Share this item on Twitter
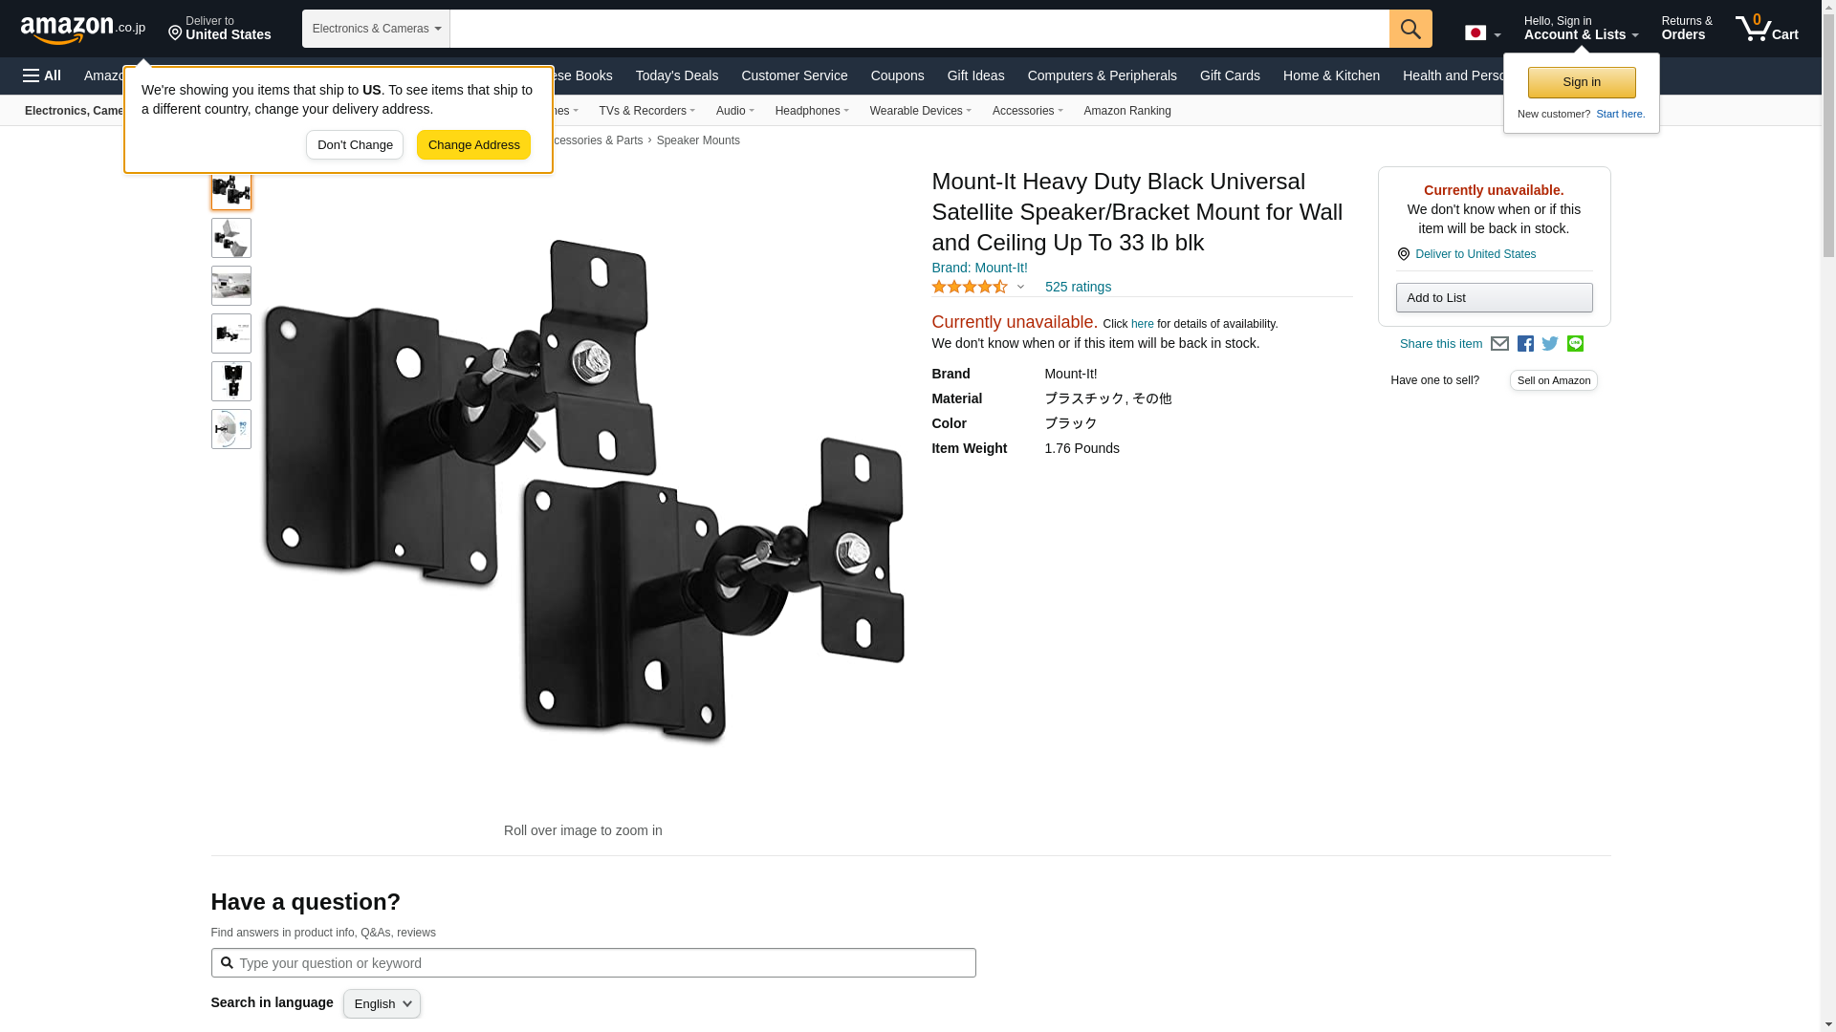The height and width of the screenshot is (1032, 1836). coord(1550,344)
